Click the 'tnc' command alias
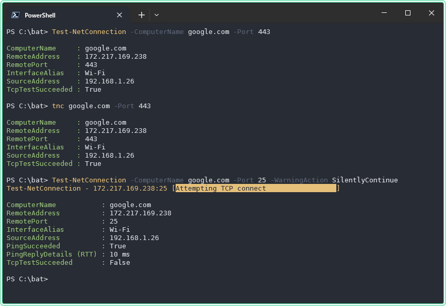Viewport: 446px width, 306px height. (58, 106)
